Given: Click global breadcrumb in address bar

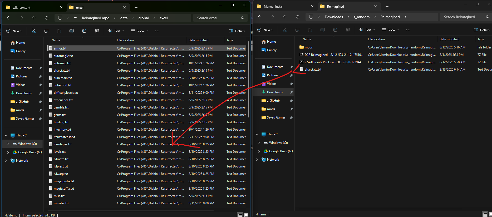Looking at the screenshot, I should [x=144, y=18].
